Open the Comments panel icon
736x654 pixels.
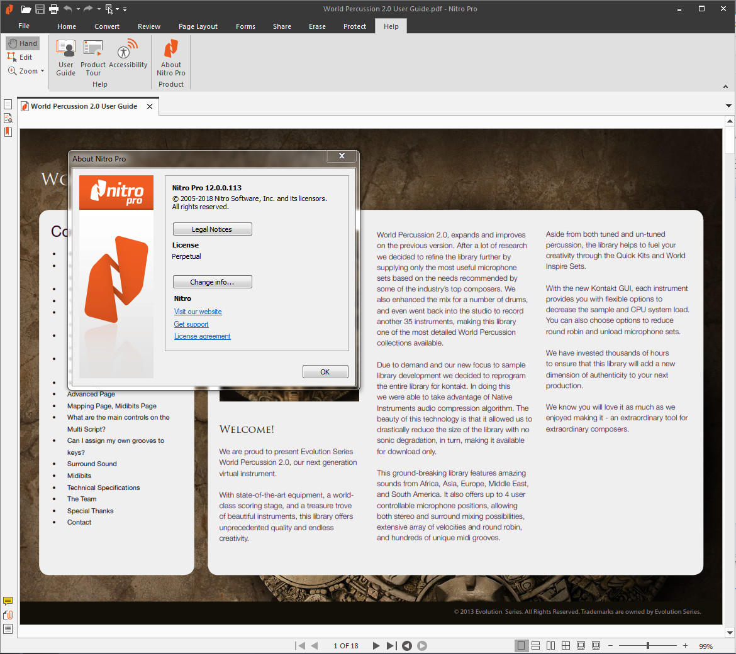[8, 601]
